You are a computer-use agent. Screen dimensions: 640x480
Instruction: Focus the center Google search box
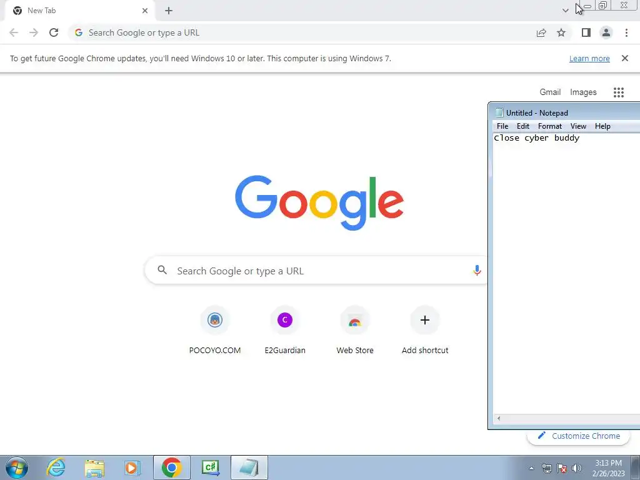(316, 270)
